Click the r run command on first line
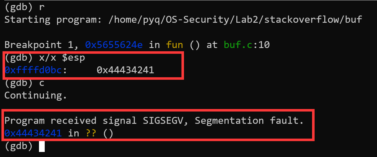The width and height of the screenshot is (377, 157). click(x=41, y=7)
